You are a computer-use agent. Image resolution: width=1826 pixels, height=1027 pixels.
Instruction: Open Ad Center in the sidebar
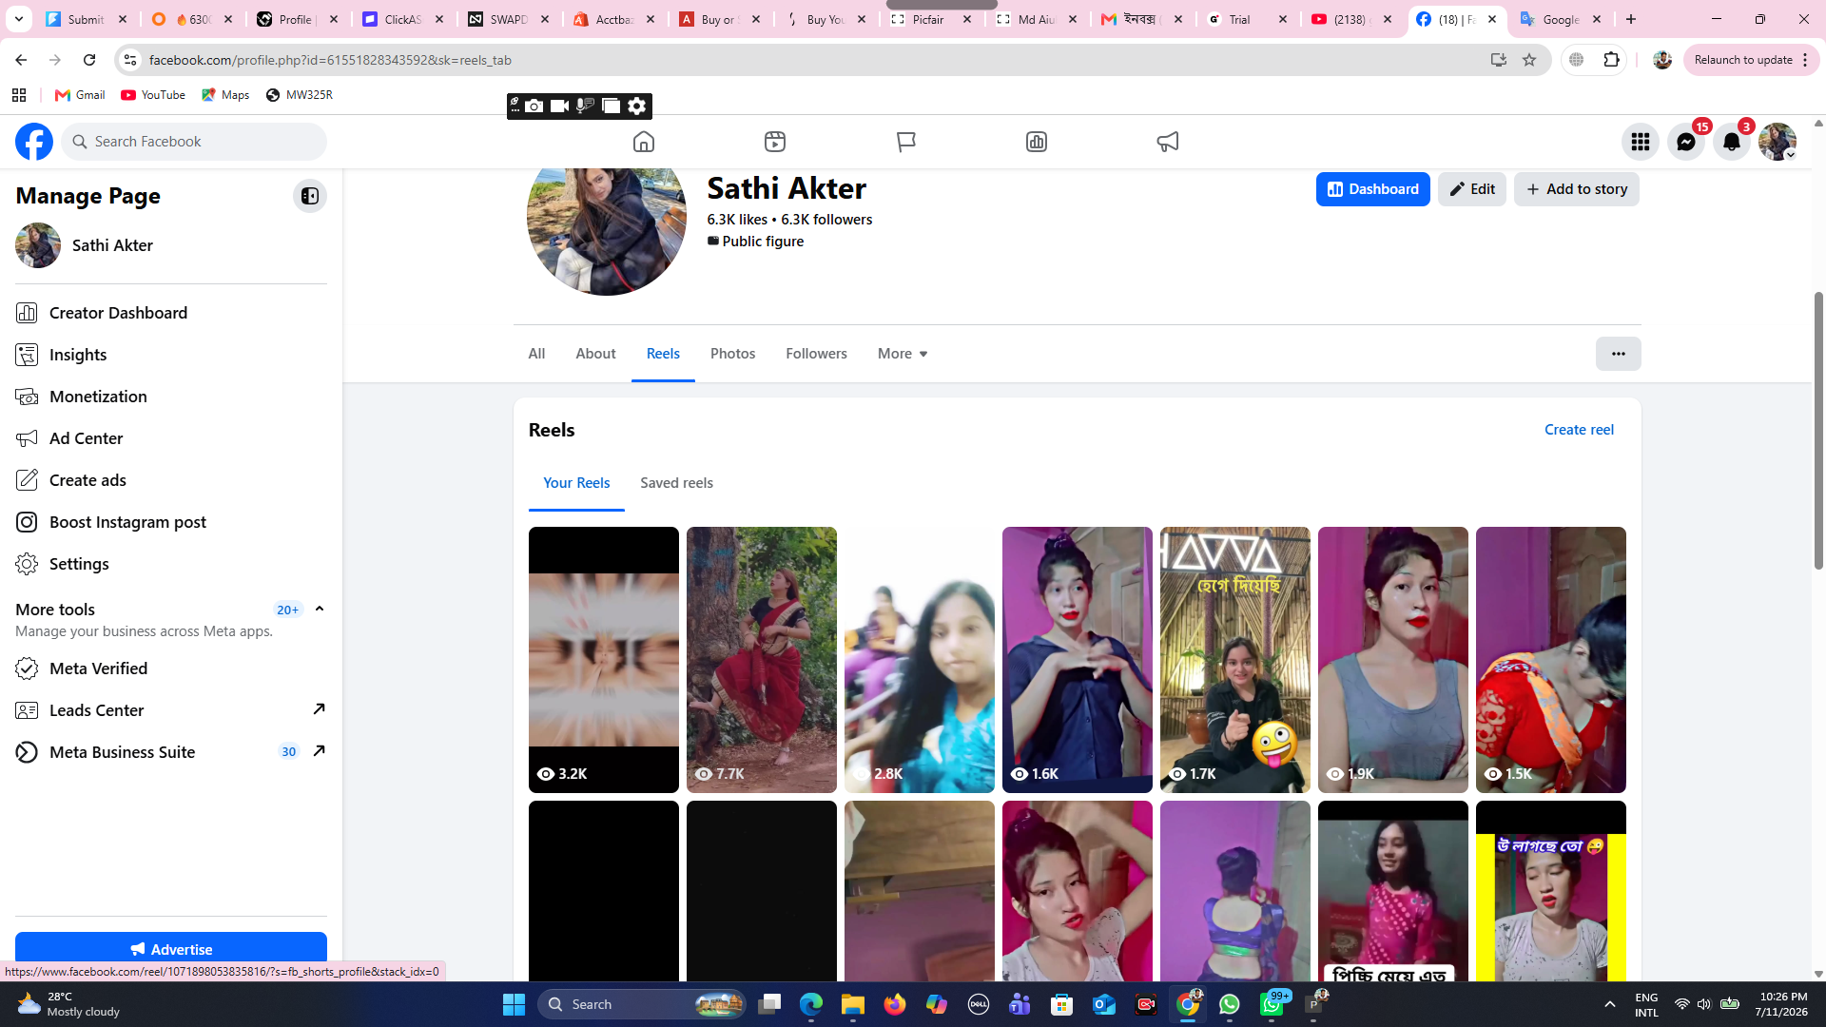(171, 438)
